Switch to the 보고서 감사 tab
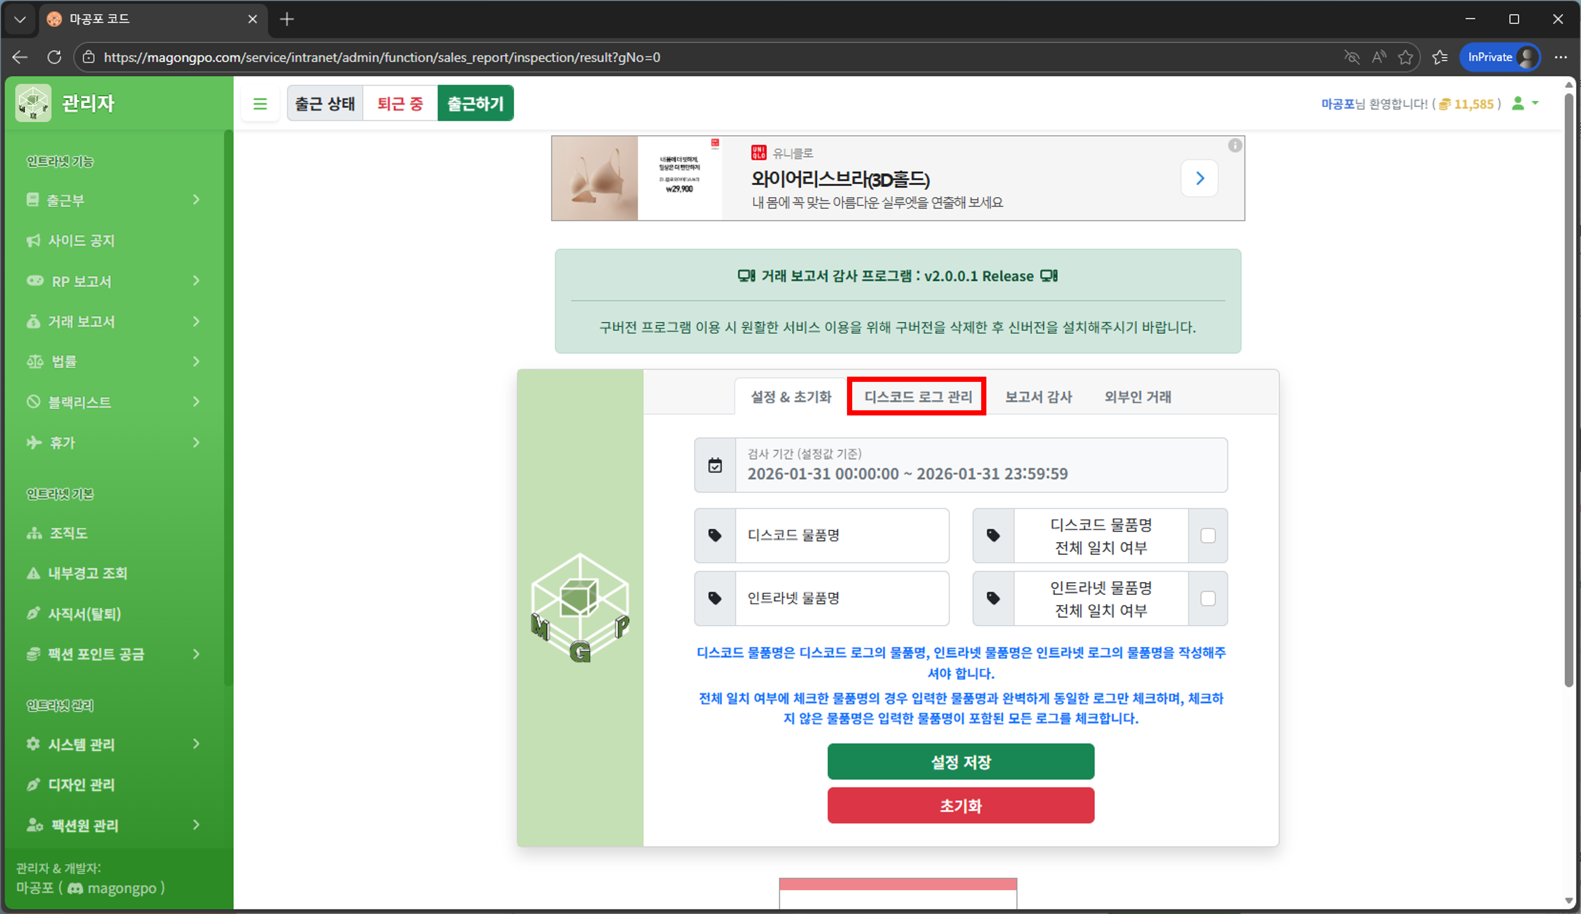 tap(1038, 396)
